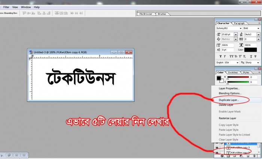Toggle Strikethrough in Character panel
262x159 pixels.
point(255,56)
